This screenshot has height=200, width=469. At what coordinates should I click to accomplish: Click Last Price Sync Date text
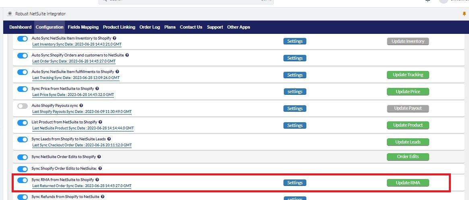[x=73, y=95]
